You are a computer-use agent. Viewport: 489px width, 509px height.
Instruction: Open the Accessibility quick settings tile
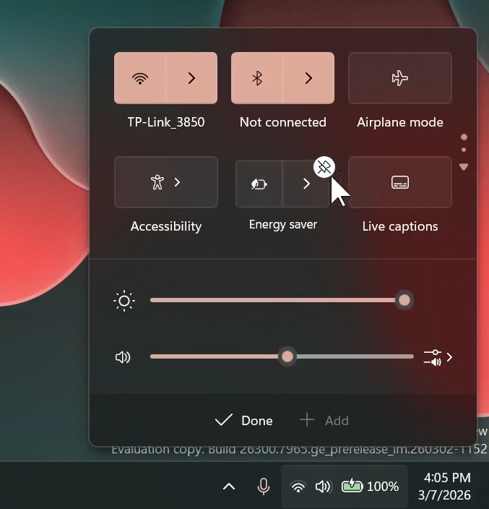coord(165,182)
